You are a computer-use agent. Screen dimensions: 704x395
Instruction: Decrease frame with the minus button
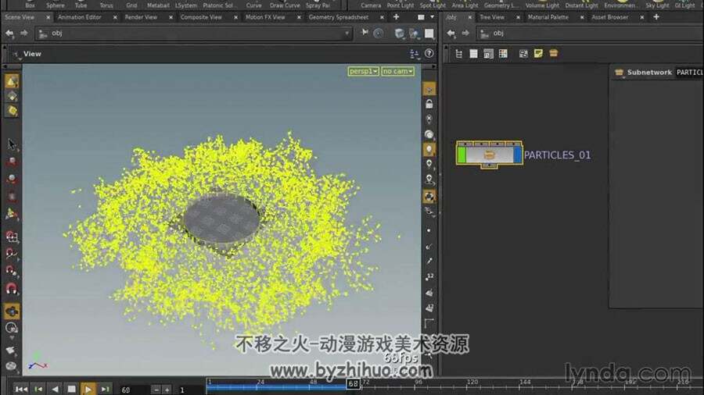(x=156, y=390)
